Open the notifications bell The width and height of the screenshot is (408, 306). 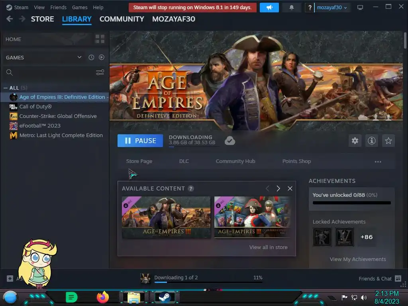tap(291, 8)
